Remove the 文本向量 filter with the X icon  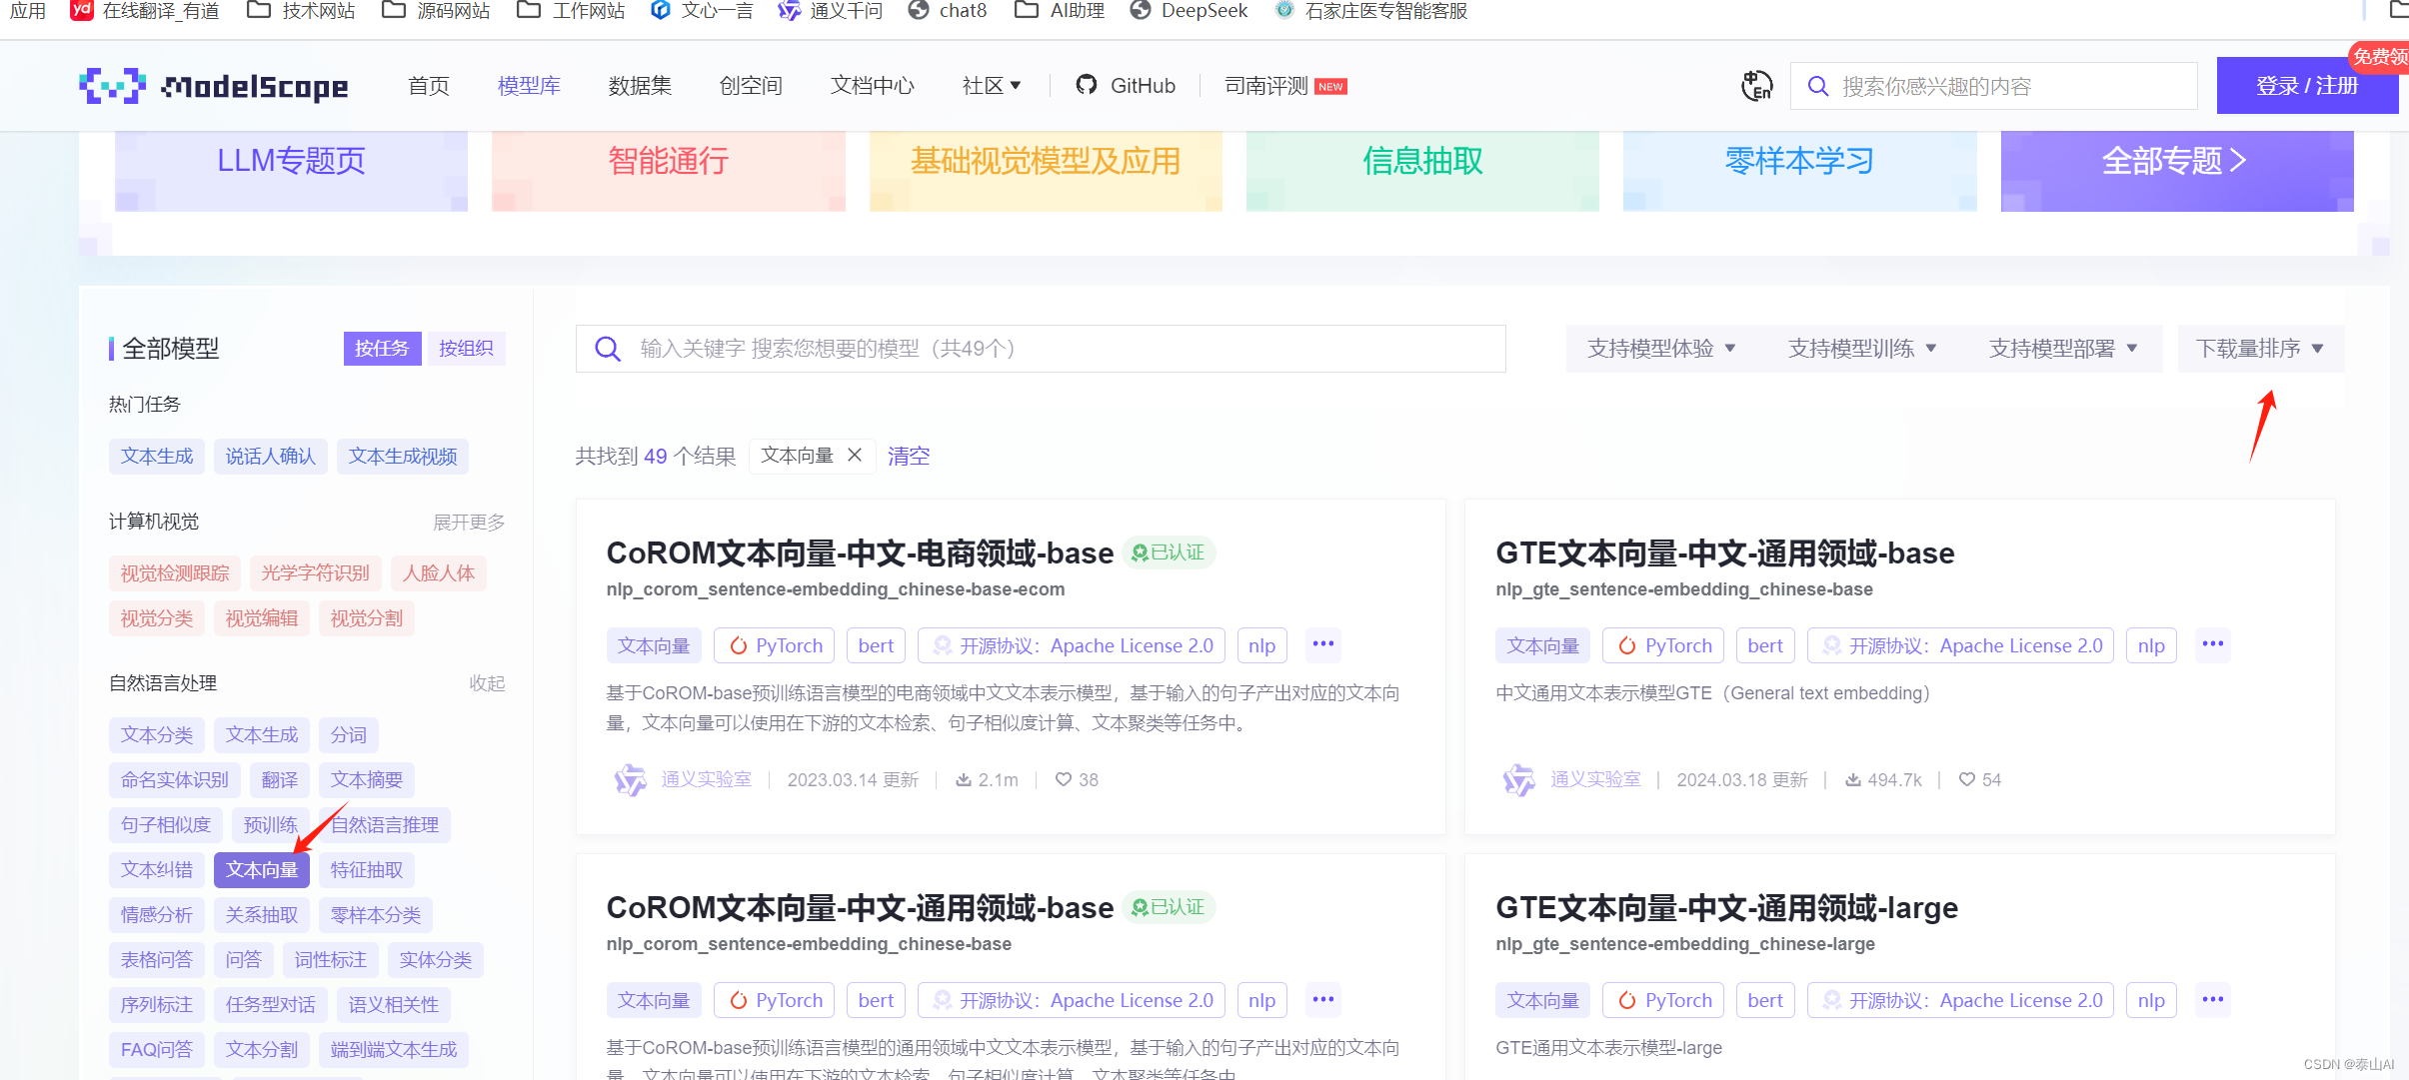tap(855, 455)
